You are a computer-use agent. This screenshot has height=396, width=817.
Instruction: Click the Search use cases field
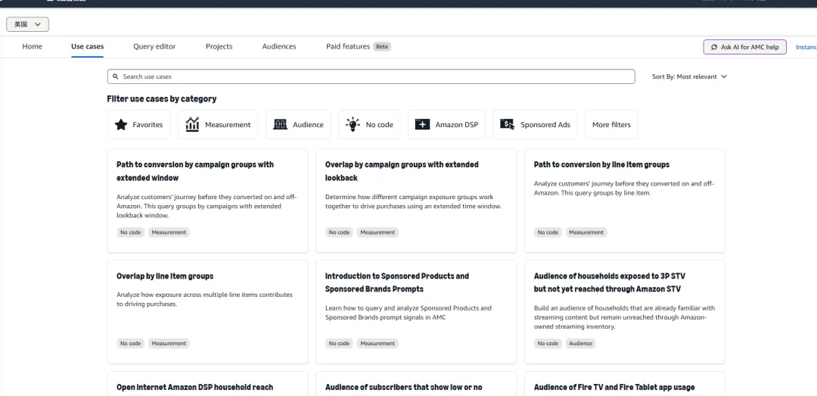[371, 76]
